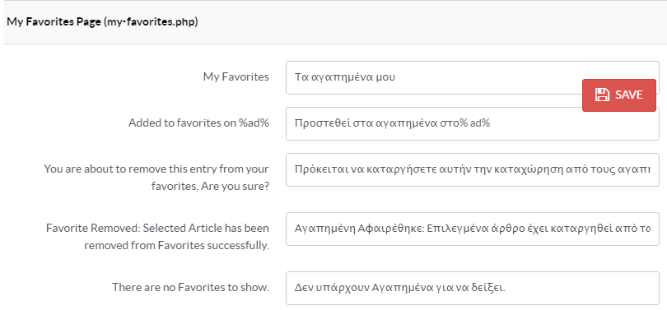Click 'removed from Favorites successfully.' label line
Image resolution: width=667 pixels, height=310 pixels.
(x=176, y=246)
